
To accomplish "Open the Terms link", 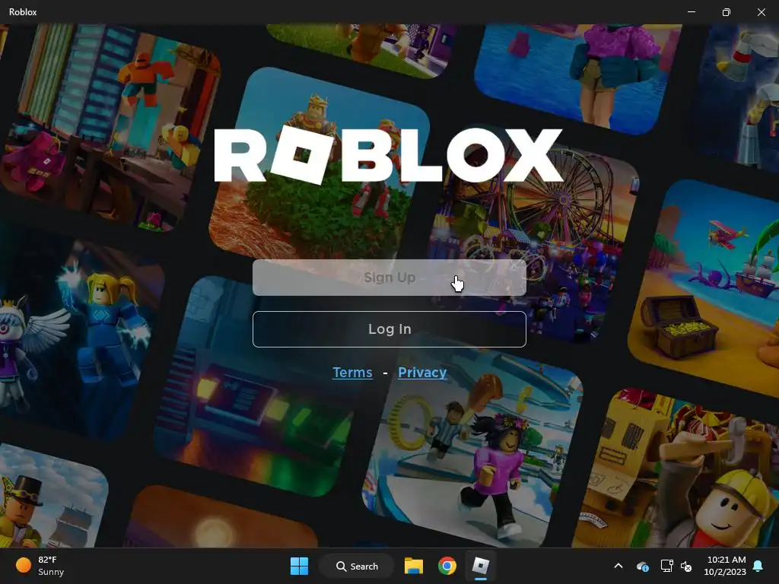I will tap(352, 373).
